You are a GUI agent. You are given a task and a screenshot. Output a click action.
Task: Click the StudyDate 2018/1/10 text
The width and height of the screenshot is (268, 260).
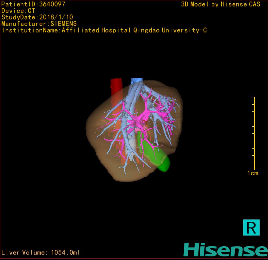[x=37, y=17]
